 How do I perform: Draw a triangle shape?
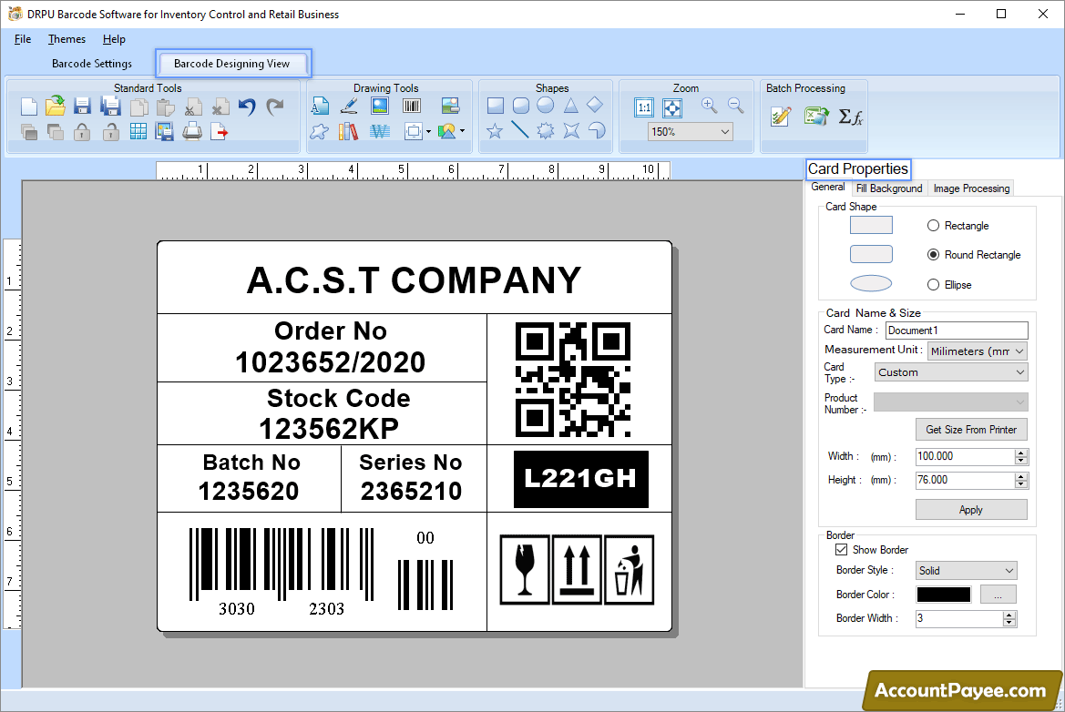[570, 106]
